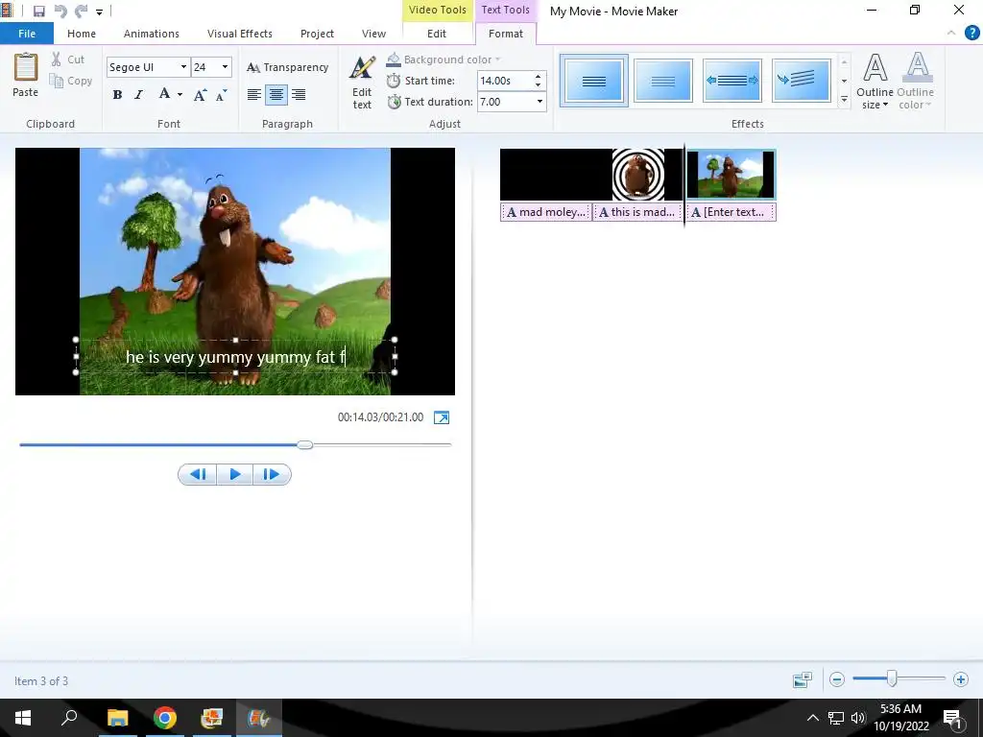983x737 pixels.
Task: Decrease font size with shrink icon
Action: point(222,95)
